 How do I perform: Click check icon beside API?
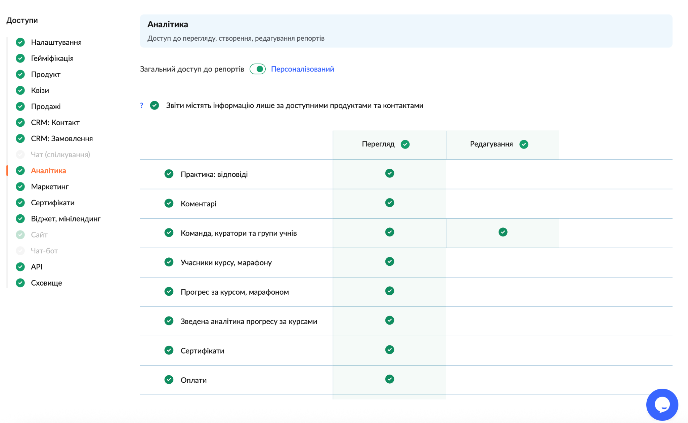click(x=20, y=267)
